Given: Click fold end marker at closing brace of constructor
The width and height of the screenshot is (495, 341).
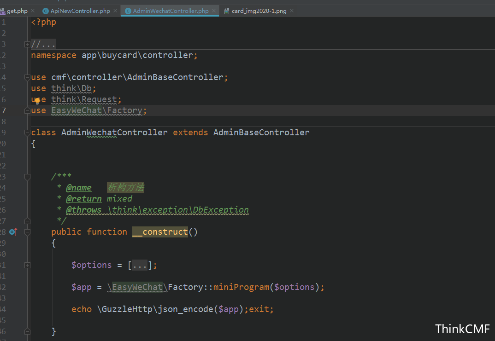Looking at the screenshot, I should click(28, 331).
